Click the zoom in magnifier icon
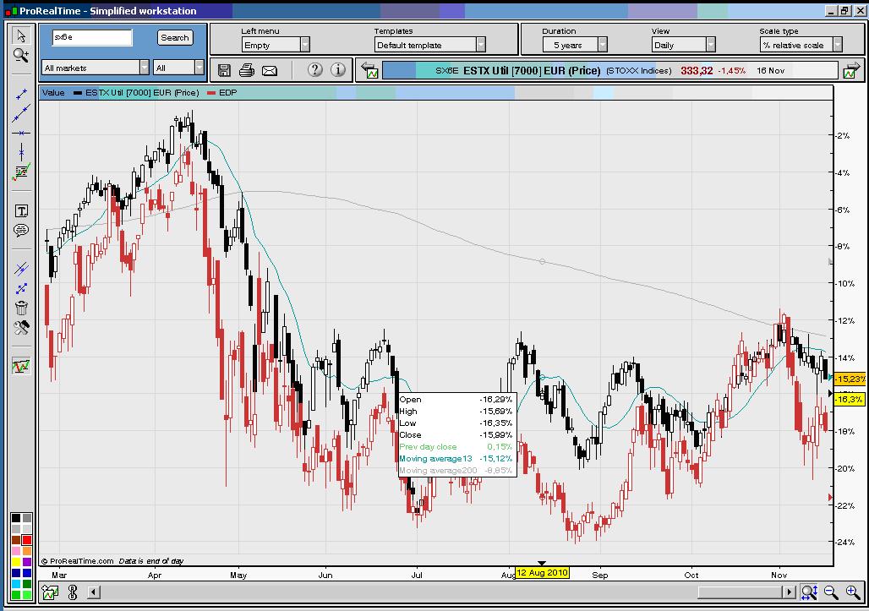This screenshot has width=869, height=611. click(853, 592)
